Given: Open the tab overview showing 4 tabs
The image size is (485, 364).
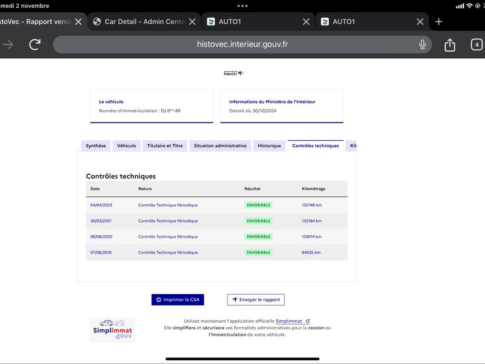Looking at the screenshot, I should (x=477, y=44).
